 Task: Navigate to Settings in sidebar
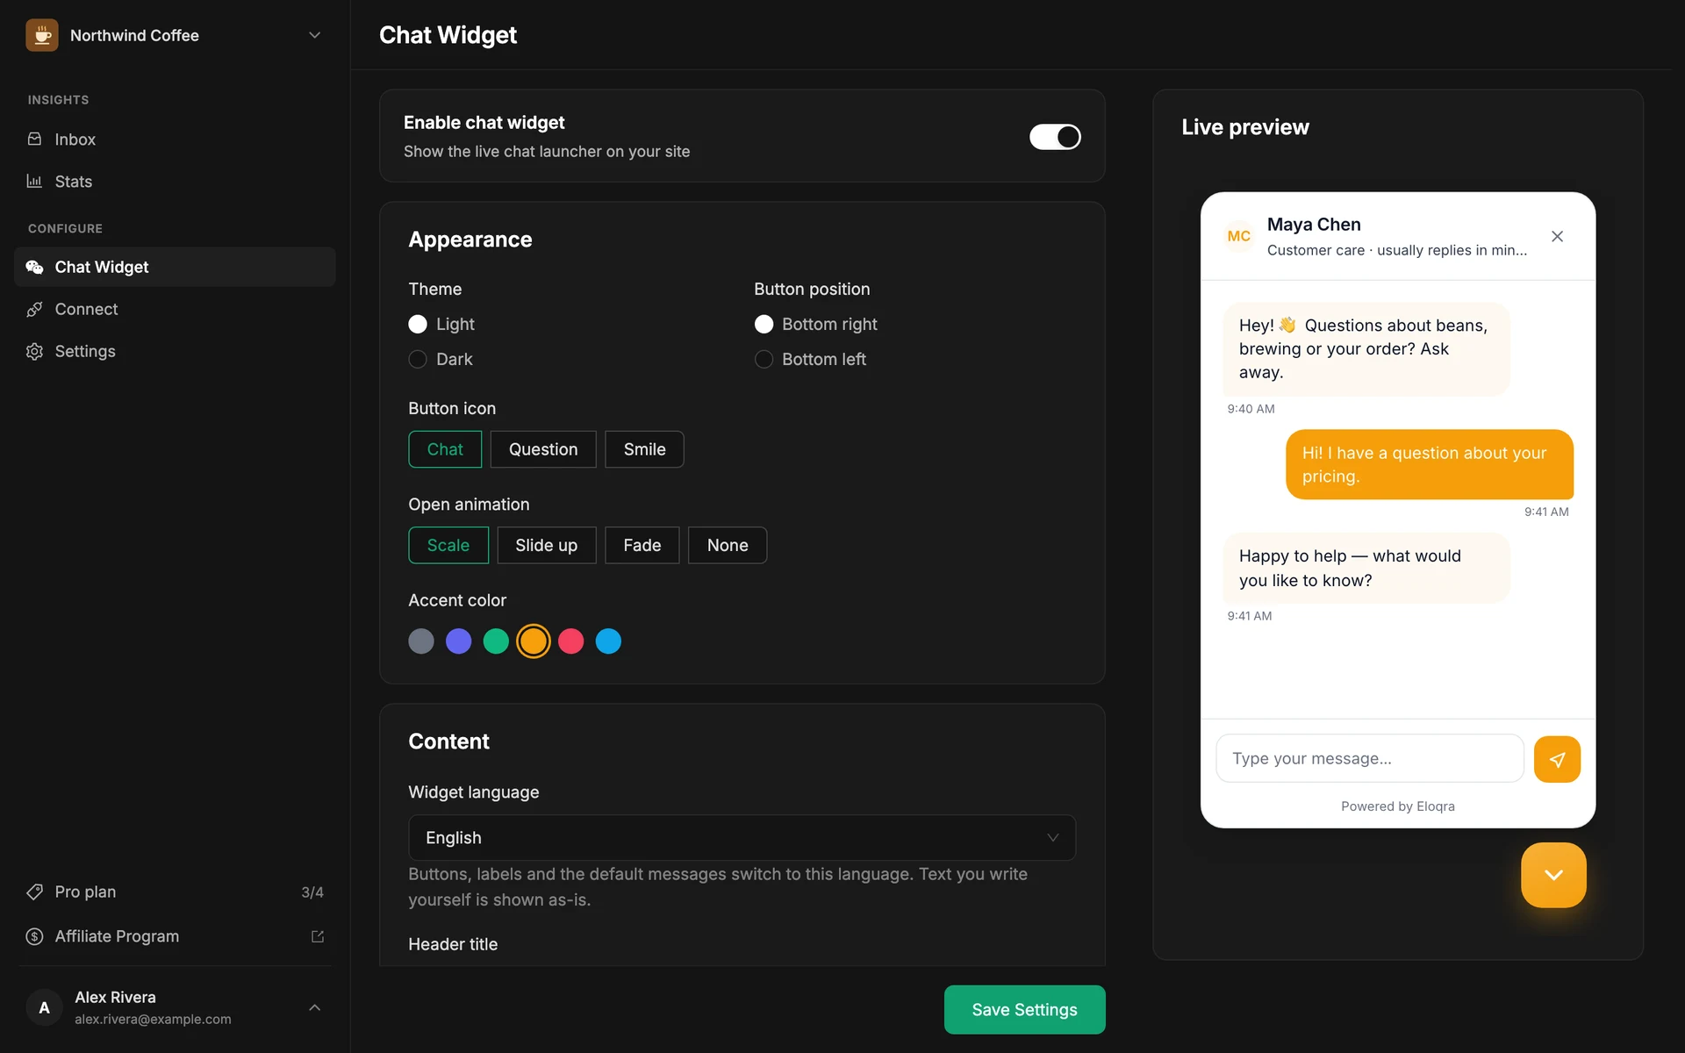pos(175,351)
